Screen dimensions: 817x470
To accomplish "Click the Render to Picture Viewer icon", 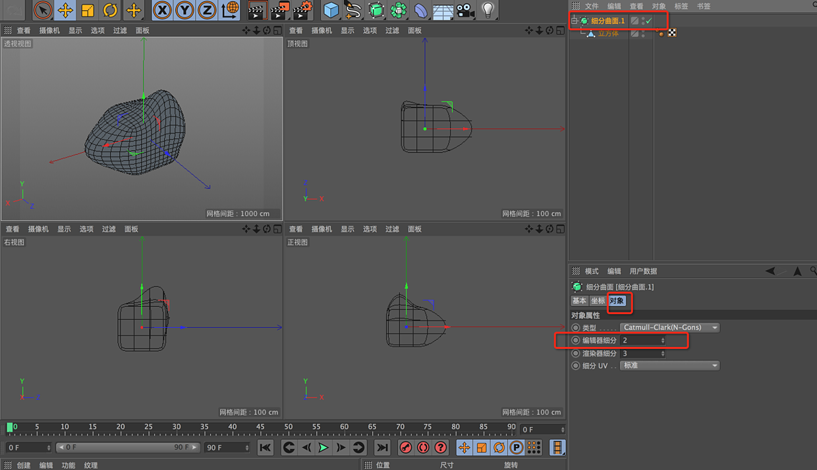I will (x=279, y=11).
